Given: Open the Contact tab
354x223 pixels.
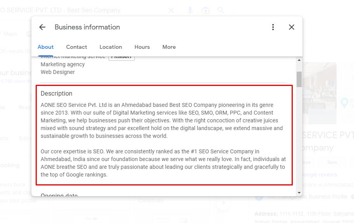Looking at the screenshot, I should (x=77, y=47).
